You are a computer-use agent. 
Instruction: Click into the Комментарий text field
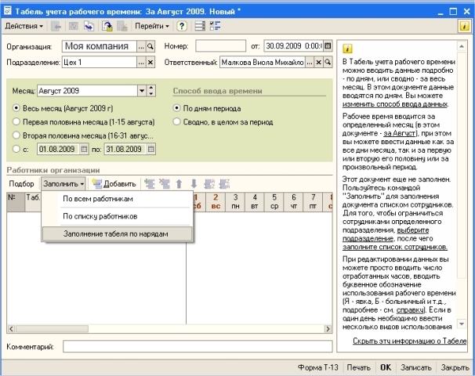coord(198,347)
